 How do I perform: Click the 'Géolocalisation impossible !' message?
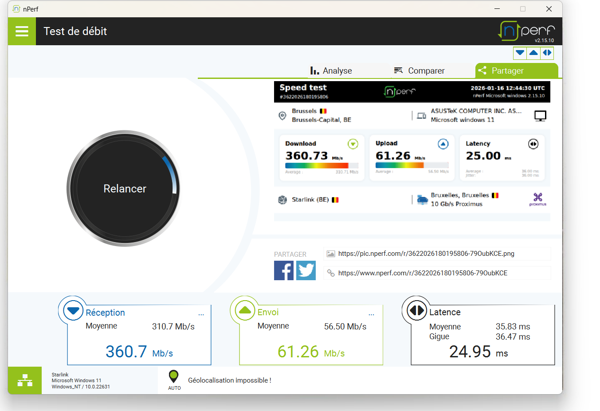click(230, 380)
